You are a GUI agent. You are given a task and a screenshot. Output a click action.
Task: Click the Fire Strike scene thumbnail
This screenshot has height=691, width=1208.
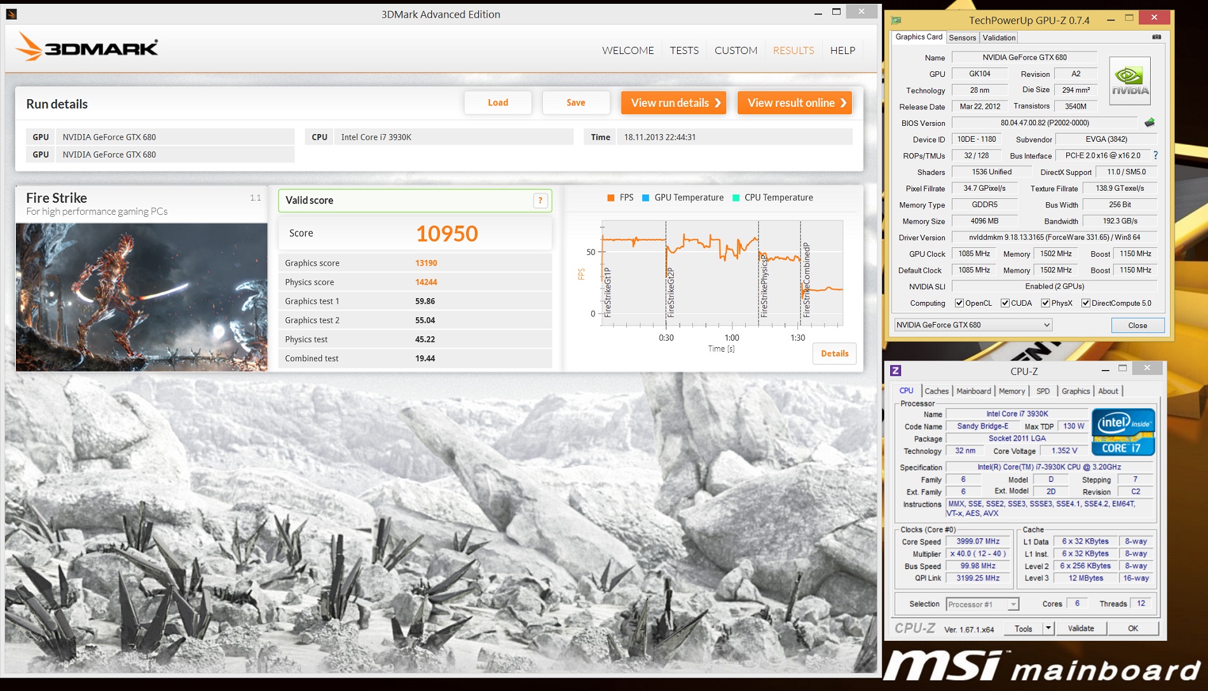(x=142, y=297)
